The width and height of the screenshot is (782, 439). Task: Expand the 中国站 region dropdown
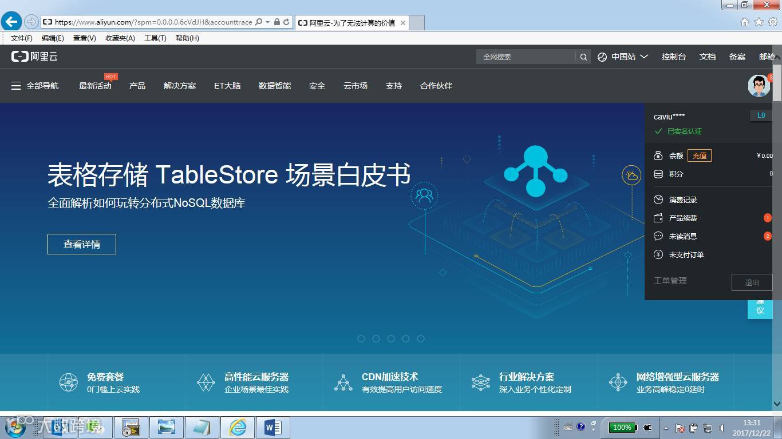click(x=644, y=57)
